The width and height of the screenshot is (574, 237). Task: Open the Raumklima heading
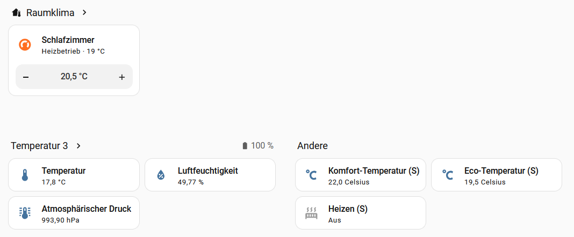coord(50,12)
